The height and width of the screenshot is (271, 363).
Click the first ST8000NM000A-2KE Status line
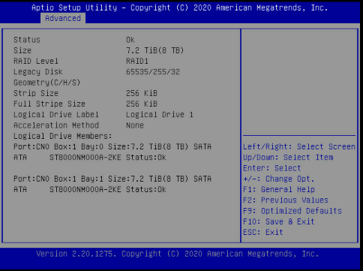(x=90, y=158)
